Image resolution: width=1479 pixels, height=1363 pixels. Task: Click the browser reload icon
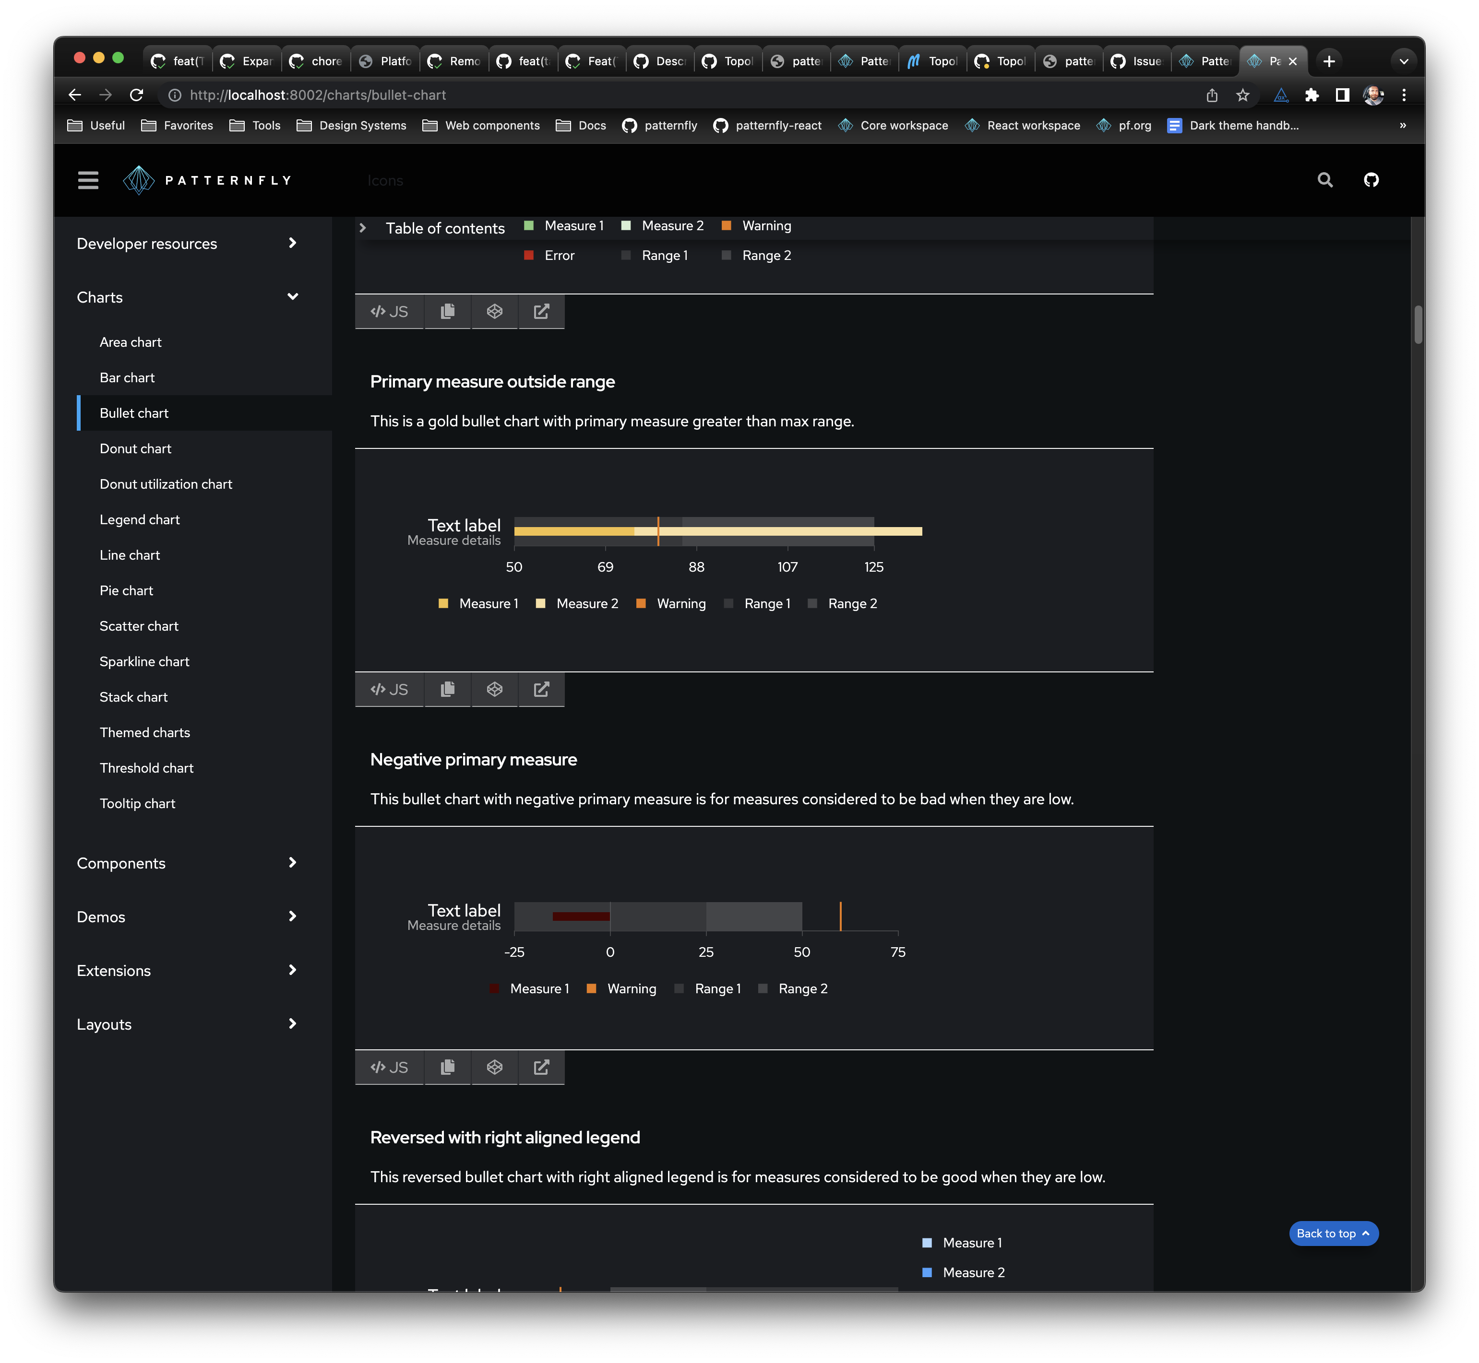tap(137, 95)
